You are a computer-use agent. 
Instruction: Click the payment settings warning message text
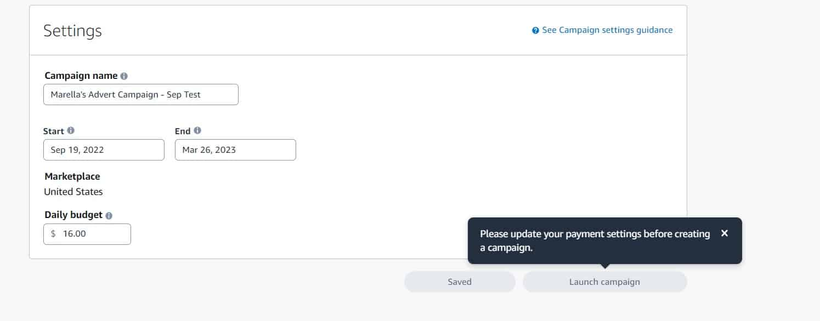pos(595,240)
